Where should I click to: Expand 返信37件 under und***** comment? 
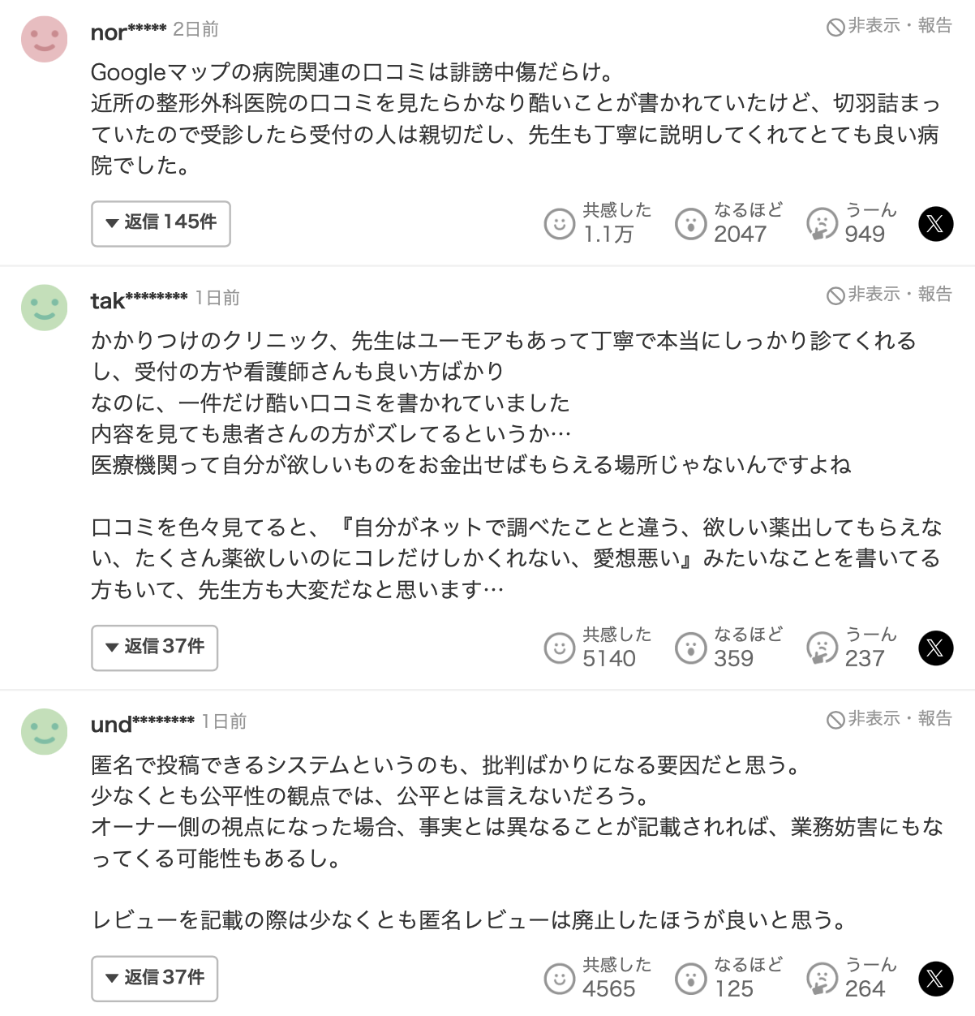[x=154, y=978]
